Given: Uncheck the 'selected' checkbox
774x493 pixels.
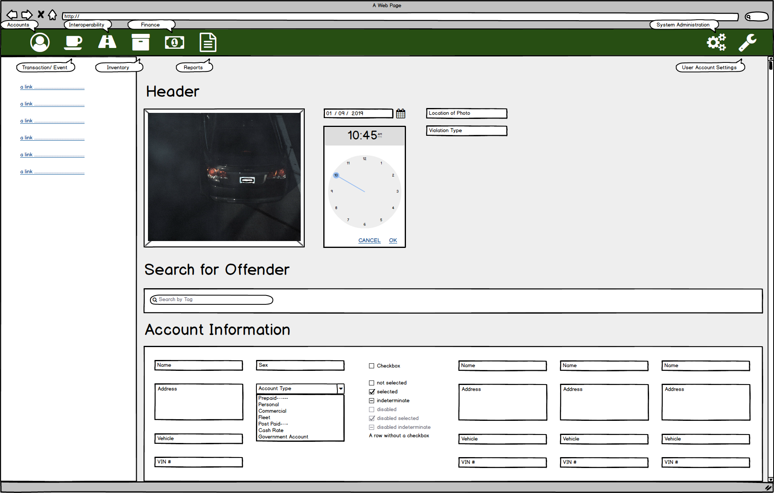Looking at the screenshot, I should click(x=372, y=392).
